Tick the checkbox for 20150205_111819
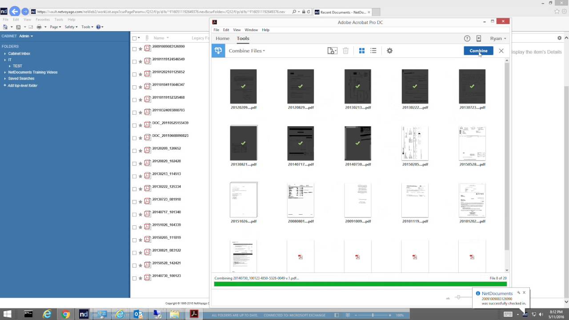This screenshot has width=569, height=320. coord(134,240)
